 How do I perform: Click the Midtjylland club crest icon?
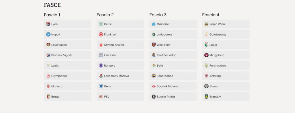(206, 55)
